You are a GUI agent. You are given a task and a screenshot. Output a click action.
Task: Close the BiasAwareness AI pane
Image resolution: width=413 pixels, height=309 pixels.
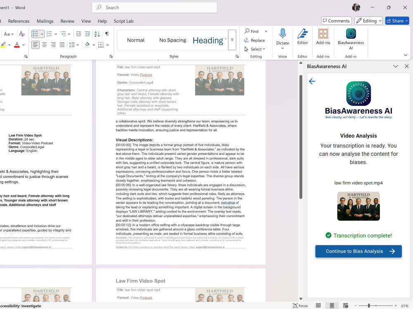pos(407,66)
